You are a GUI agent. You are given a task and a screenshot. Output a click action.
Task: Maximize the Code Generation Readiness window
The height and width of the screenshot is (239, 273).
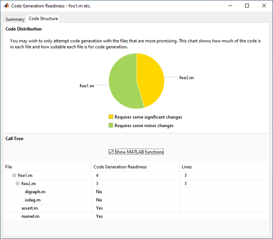pos(247,6)
